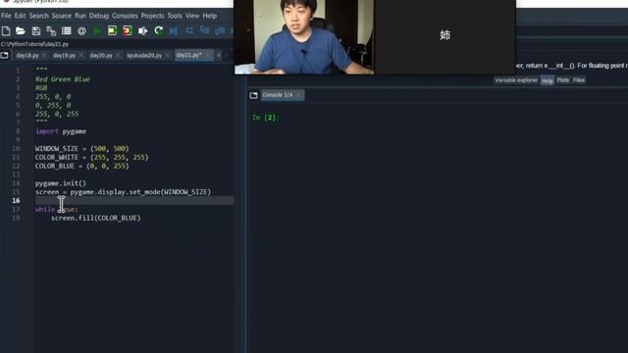Click the pygame.display.set_mode(WINDOW_SIZE) line

(x=123, y=192)
